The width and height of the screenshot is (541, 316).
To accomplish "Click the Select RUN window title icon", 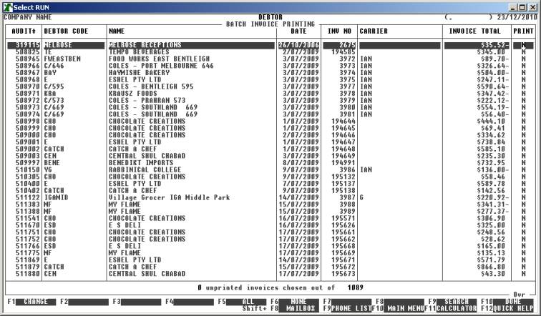I will pos(7,7).
